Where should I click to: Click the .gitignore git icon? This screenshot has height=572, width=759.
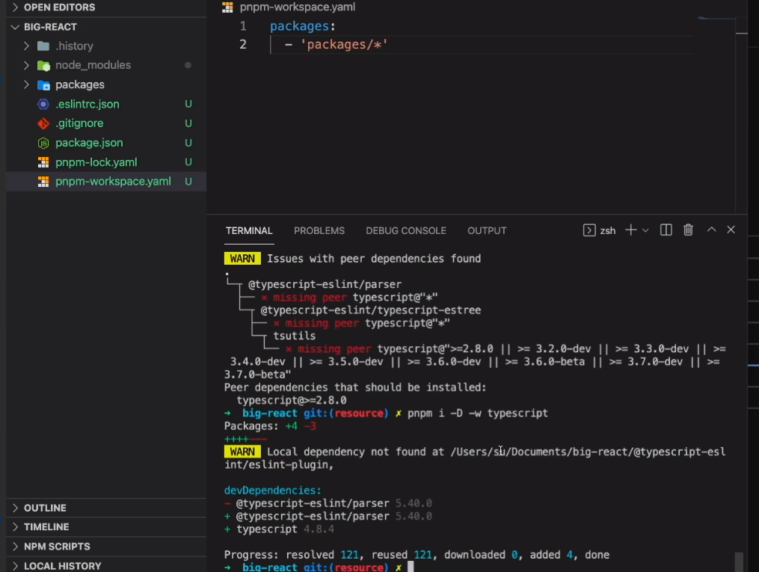[x=43, y=123]
